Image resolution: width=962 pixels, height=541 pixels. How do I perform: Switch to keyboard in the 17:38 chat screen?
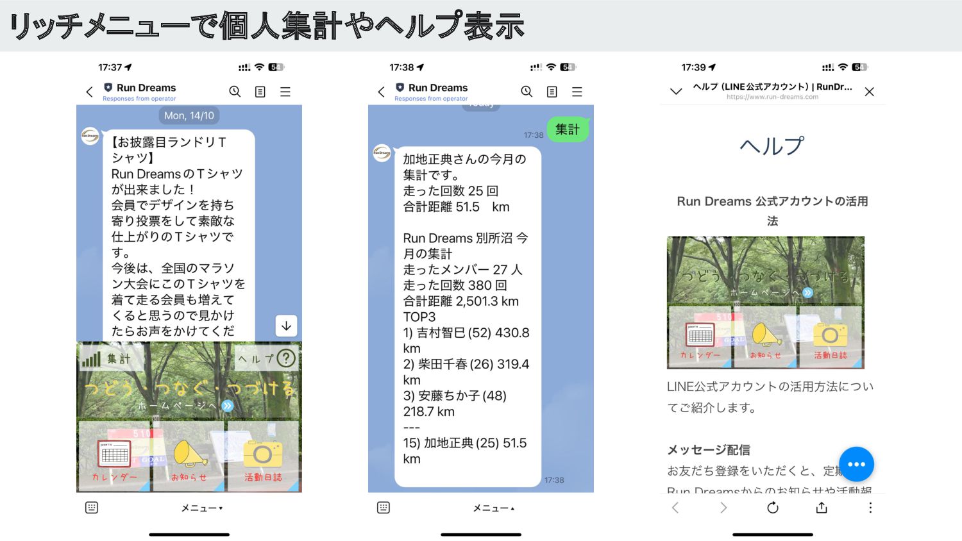[384, 508]
